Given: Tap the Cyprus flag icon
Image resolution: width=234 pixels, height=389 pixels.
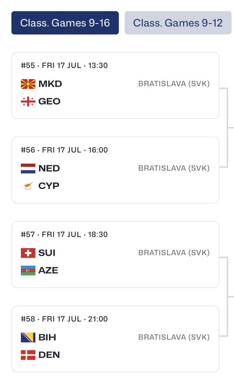Looking at the screenshot, I should click(28, 186).
